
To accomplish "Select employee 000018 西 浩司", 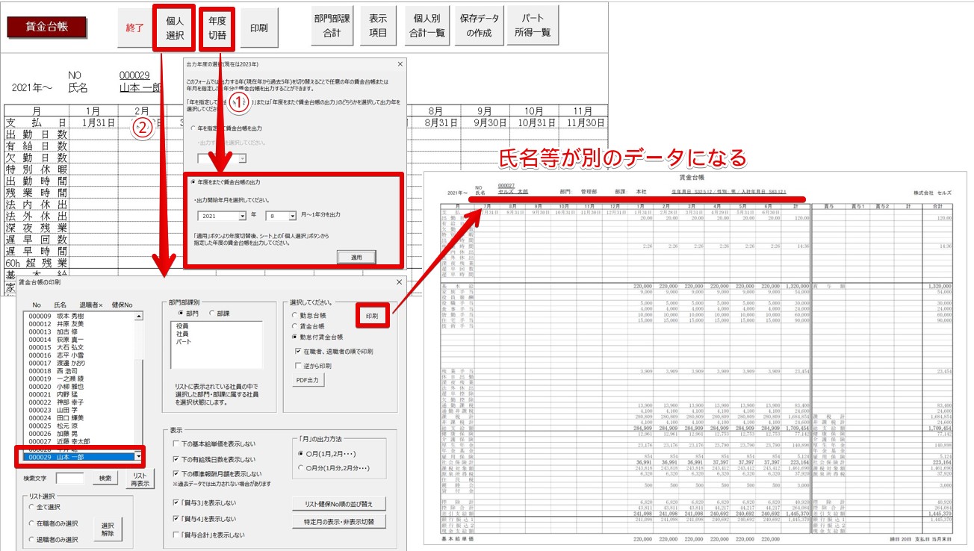I will click(x=80, y=372).
